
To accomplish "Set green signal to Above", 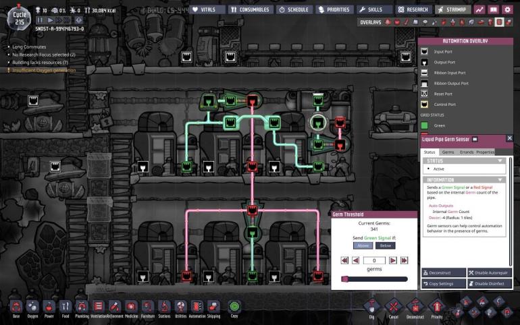I will [363, 245].
